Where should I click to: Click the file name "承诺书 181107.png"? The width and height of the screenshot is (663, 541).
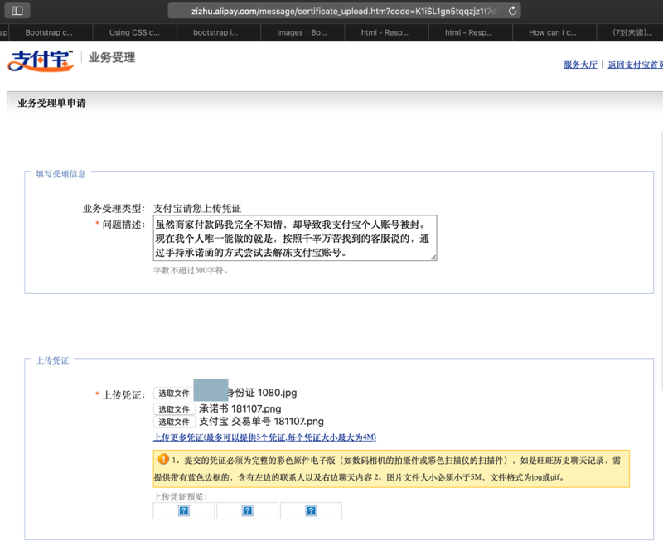pos(240,408)
